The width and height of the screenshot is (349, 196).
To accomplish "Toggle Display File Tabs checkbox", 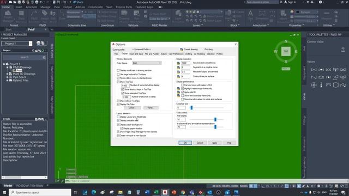I will (118, 104).
